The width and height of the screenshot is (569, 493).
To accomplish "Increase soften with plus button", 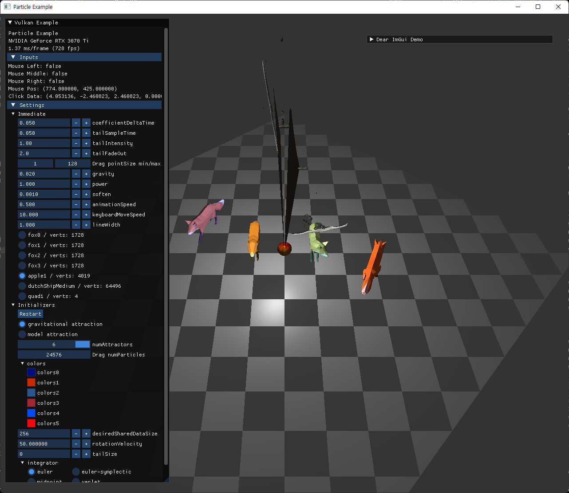I will 86,194.
